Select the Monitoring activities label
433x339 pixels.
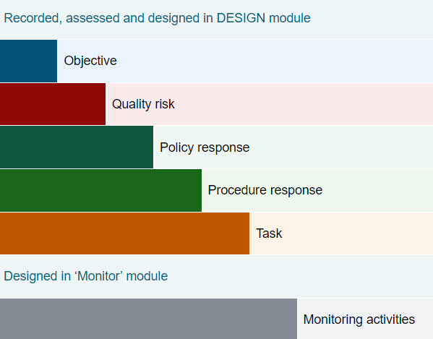click(359, 319)
